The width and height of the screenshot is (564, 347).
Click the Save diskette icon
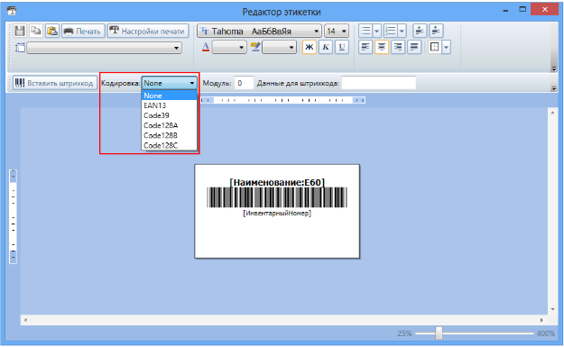[x=20, y=31]
